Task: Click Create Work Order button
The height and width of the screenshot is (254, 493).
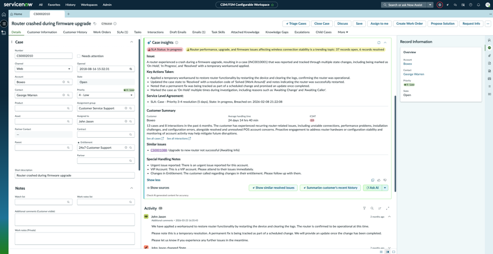Action: (409, 24)
